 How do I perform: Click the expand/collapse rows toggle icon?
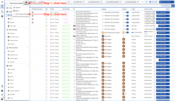(x=173, y=6)
